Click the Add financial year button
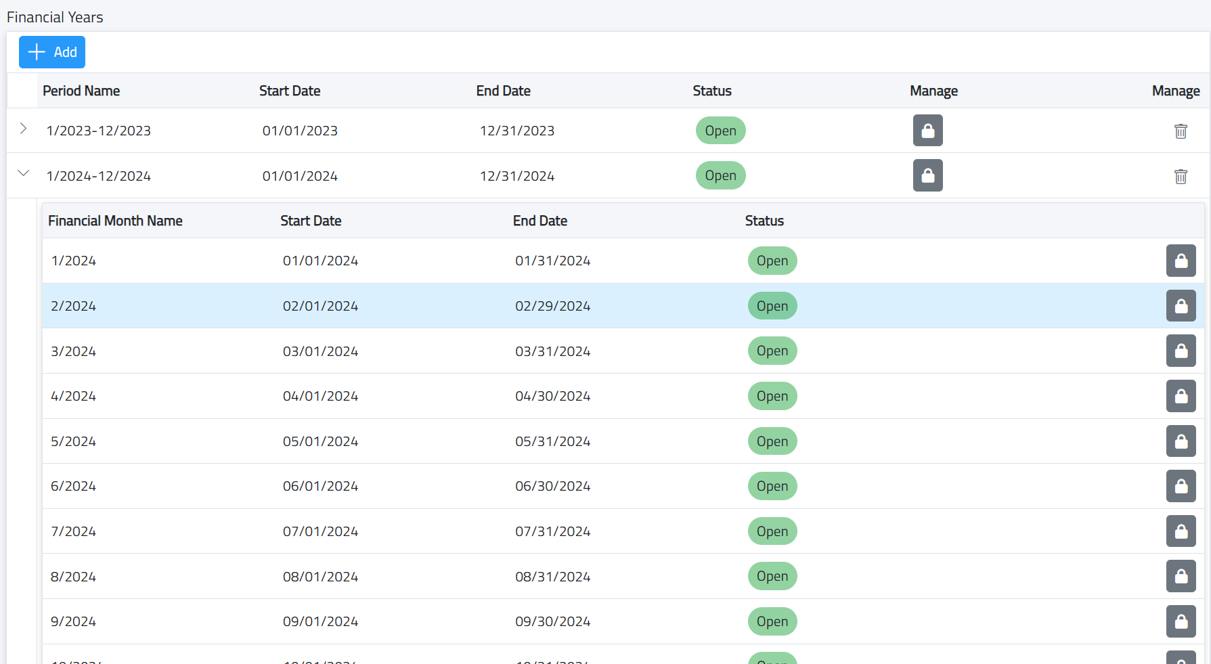 coord(52,52)
